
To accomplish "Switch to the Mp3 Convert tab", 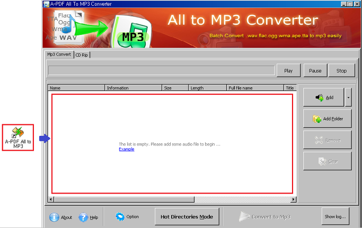I will 59,54.
